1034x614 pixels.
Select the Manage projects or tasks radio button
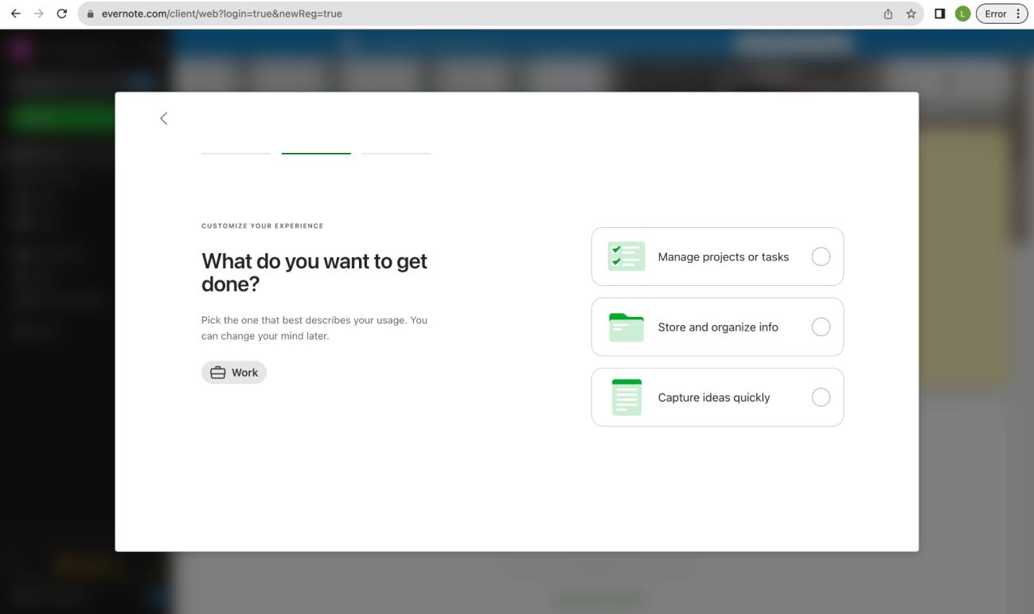click(820, 256)
